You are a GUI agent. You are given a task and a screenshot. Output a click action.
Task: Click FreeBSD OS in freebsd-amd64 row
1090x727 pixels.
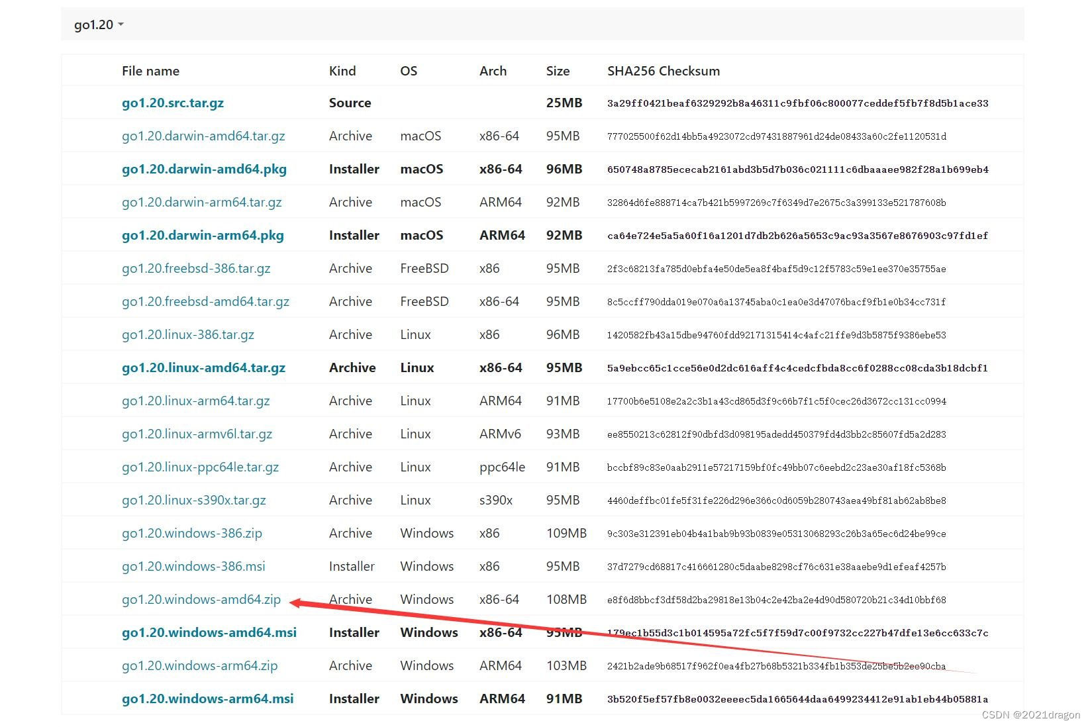pyautogui.click(x=424, y=301)
